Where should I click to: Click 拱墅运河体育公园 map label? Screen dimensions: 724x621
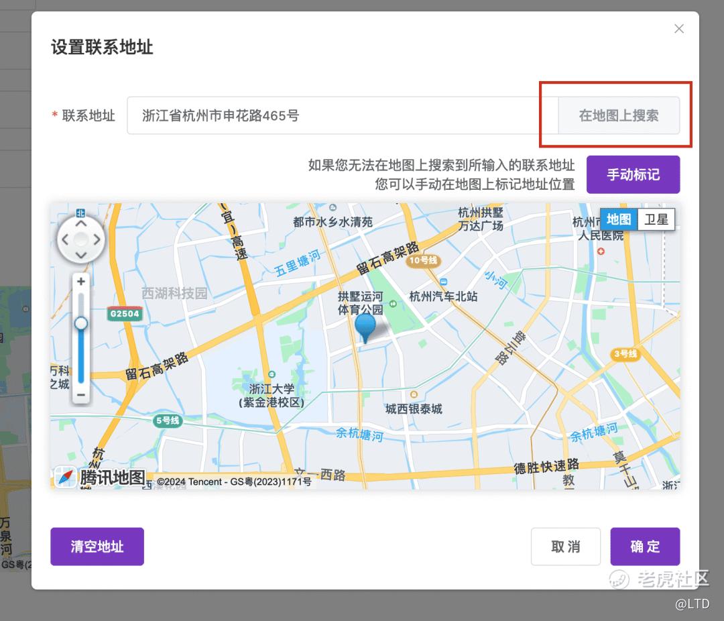(360, 303)
